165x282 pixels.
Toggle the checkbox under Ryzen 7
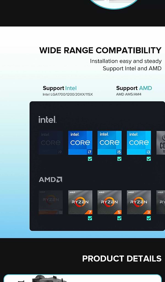[90, 218]
